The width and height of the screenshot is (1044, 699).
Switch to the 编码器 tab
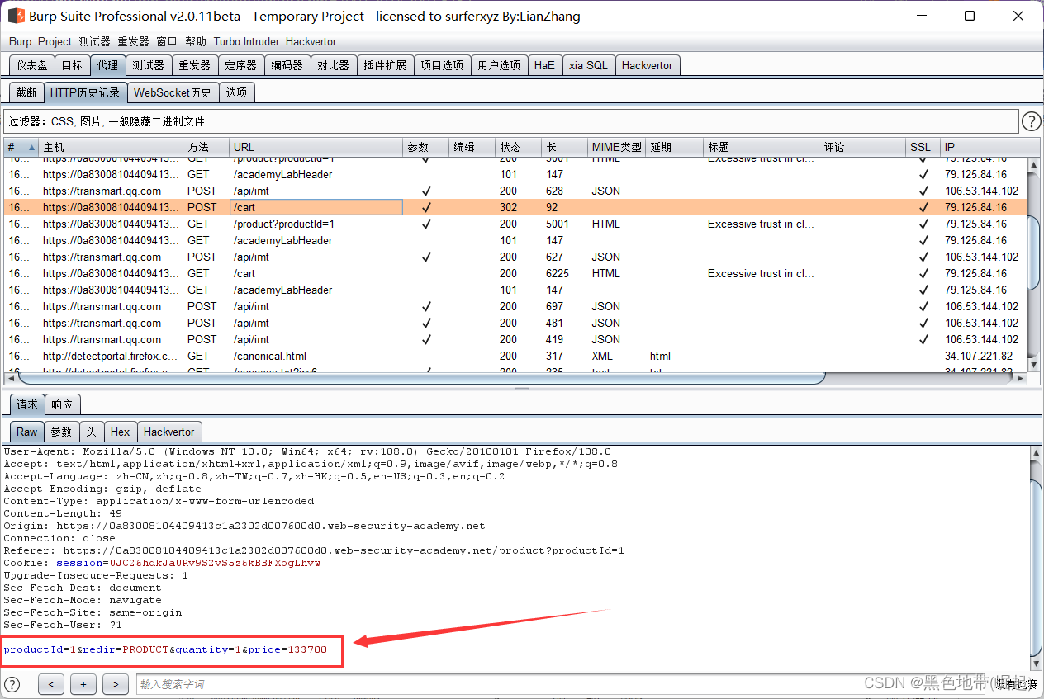[x=287, y=65]
